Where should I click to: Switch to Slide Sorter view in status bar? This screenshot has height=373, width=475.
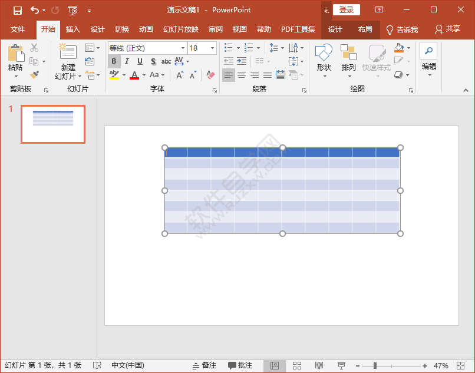pos(297,366)
